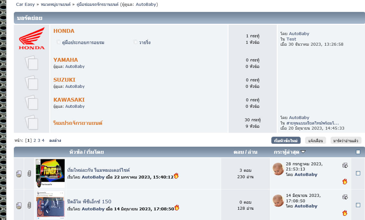Screen dimensions: 365x220
Task: Open AutoBaby moderator link under SUZUKI
Action: coord(75,87)
